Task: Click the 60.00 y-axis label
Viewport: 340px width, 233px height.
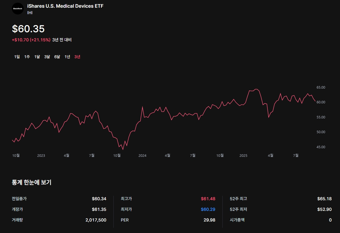Action: tap(321, 102)
